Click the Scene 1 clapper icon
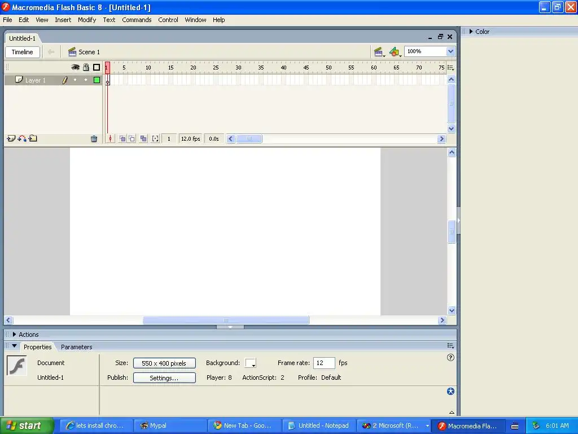This screenshot has height=434, width=578. coord(72,52)
